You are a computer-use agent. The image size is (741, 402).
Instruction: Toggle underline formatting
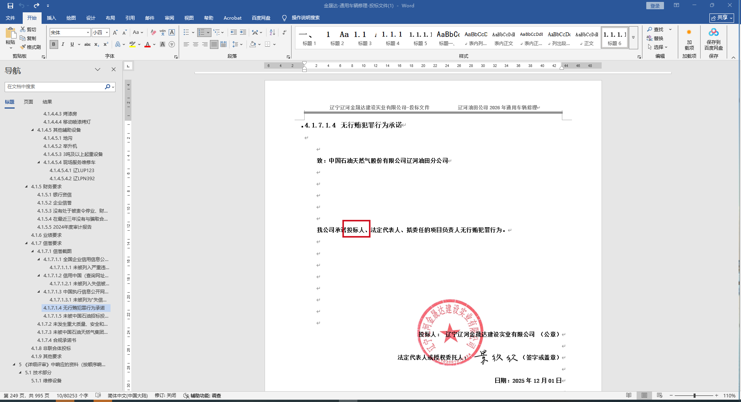[72, 44]
